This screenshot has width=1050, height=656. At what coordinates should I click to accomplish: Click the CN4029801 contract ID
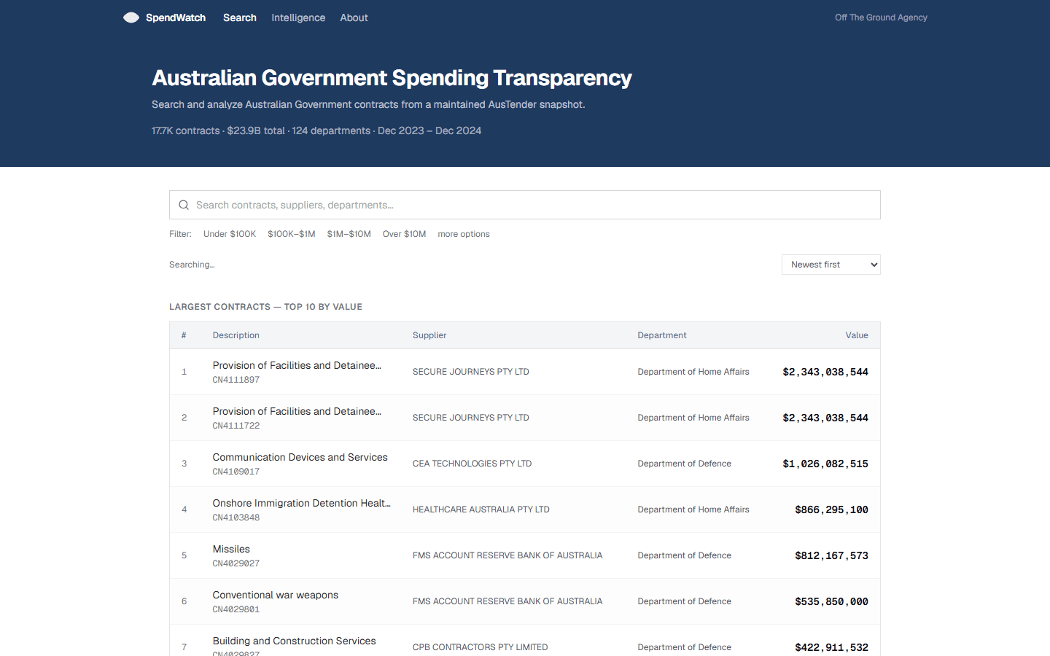236,609
